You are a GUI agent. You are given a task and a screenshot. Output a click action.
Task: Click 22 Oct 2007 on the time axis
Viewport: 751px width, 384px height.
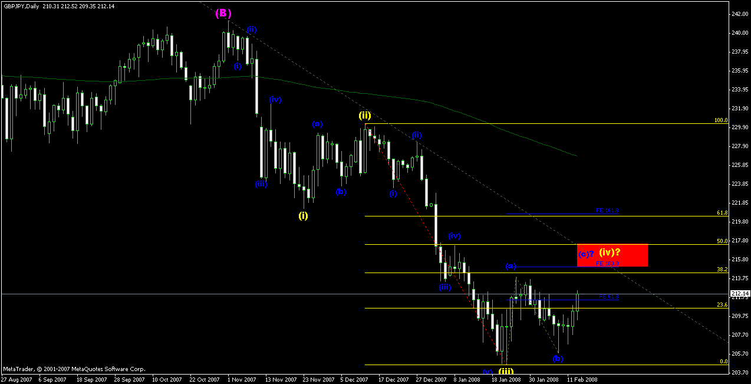click(205, 380)
